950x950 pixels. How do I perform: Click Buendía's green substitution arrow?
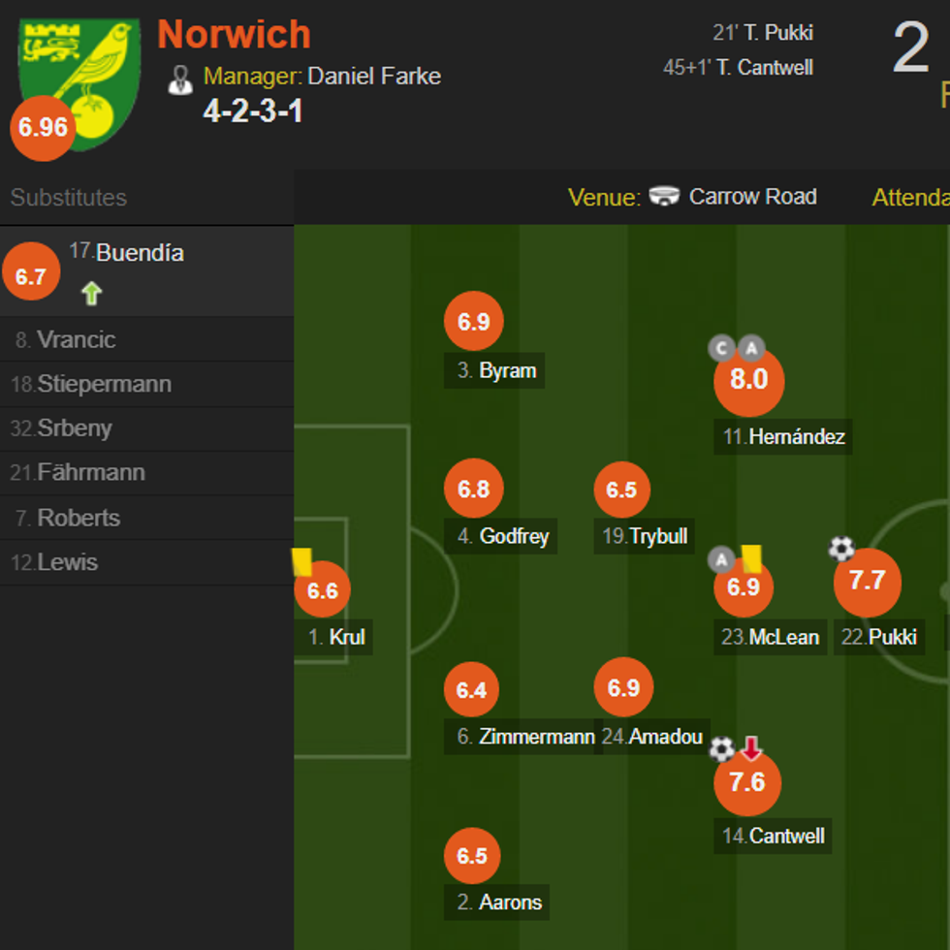(x=91, y=293)
